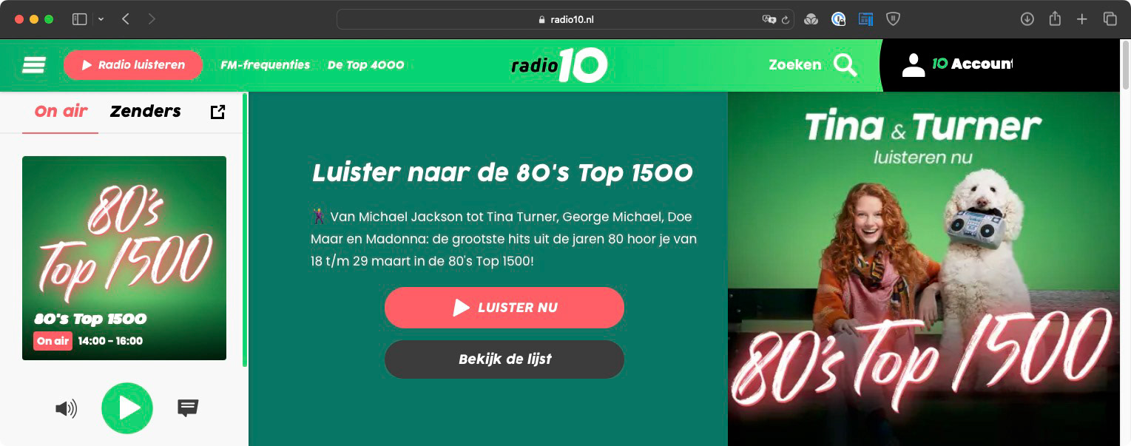The width and height of the screenshot is (1131, 446).
Task: Click the radio10.nl address bar
Action: 566,19
